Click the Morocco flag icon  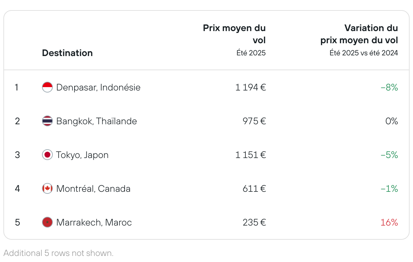click(x=47, y=222)
